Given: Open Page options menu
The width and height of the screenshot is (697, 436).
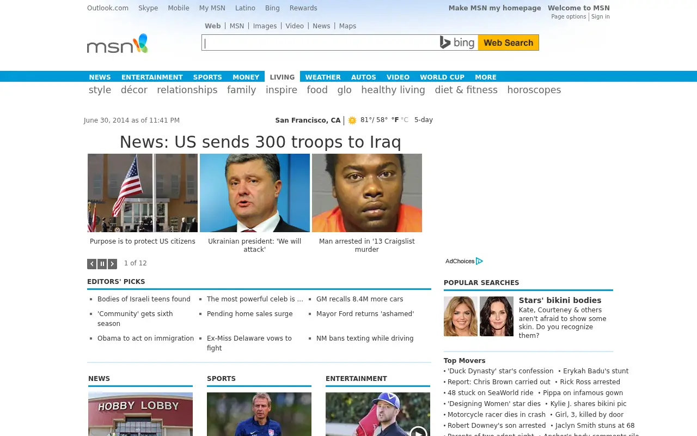Looking at the screenshot, I should tap(568, 17).
